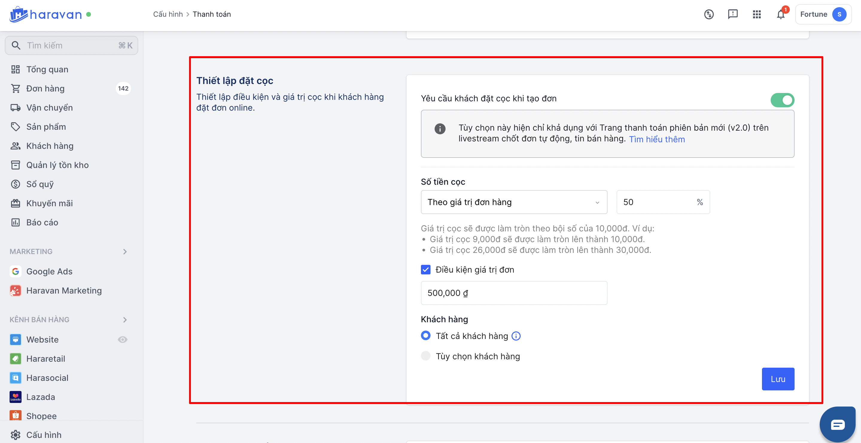Select Tùy chọn khách hàng radio option
Image resolution: width=861 pixels, height=443 pixels.
(425, 356)
